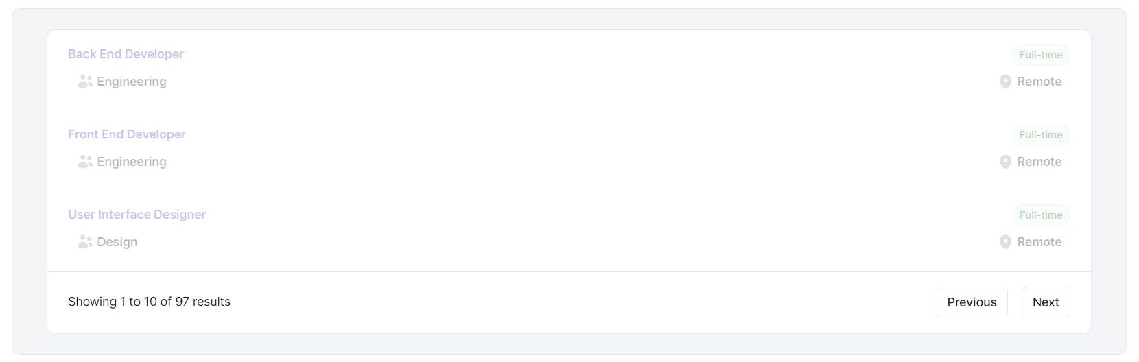Open the User Interface Designer job listing
1139x362 pixels.
[137, 215]
